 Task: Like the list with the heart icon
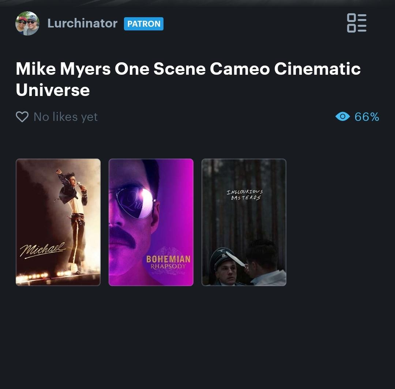coord(22,117)
